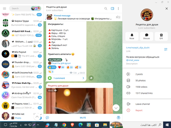This screenshot has height=128, width=171.
Task: Open the notification center tray icon
Action: (5, 125)
